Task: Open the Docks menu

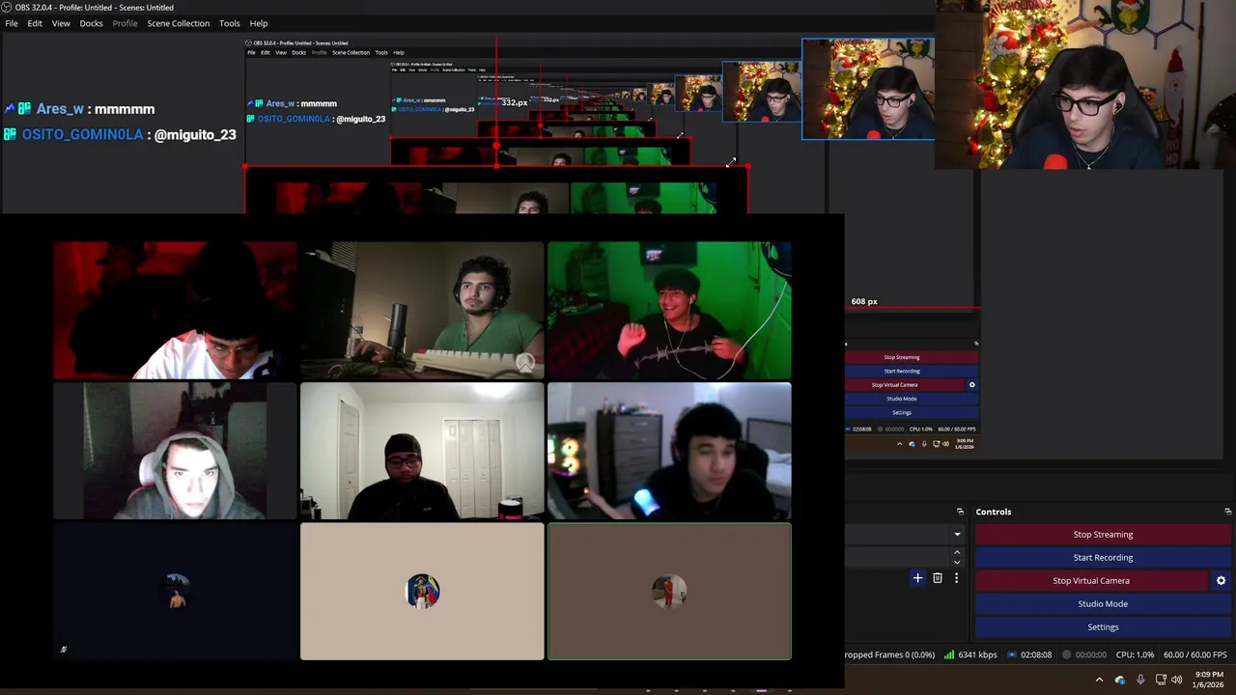Action: [91, 23]
